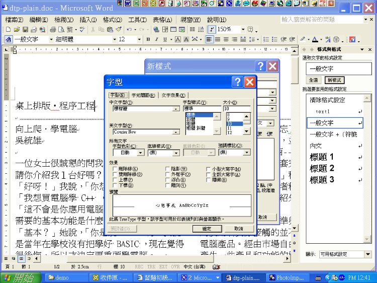Click the 取消 Cancel button in Font dialog
Screen dimensions: 377x283
click(238, 229)
